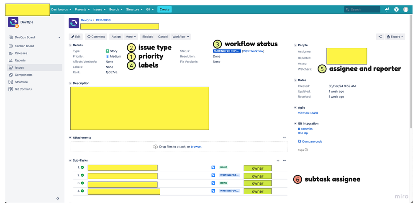
Task: Click the Compare code link
Action: coord(310,142)
